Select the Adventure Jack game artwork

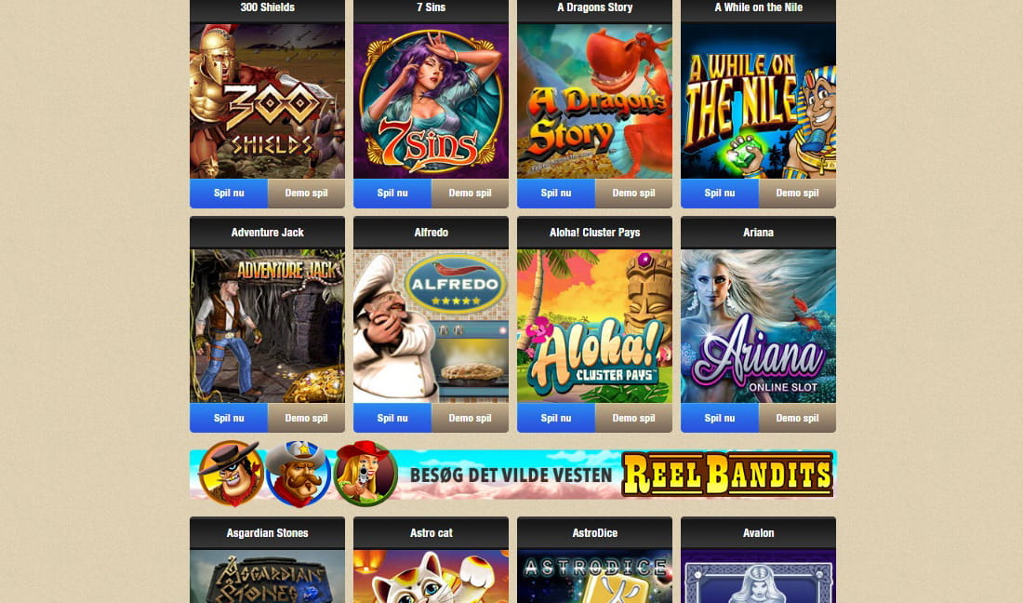268,327
